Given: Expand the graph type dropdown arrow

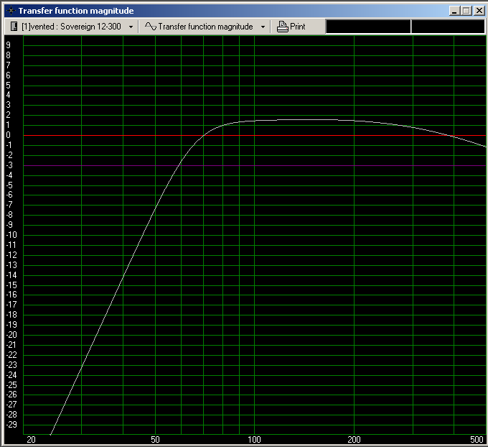Looking at the screenshot, I should 263,27.
